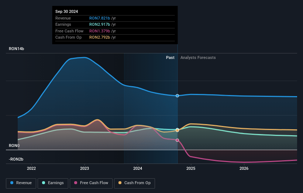Click the RON2.917b earnings value
Screen dimensions: 303x193
coord(100,24)
